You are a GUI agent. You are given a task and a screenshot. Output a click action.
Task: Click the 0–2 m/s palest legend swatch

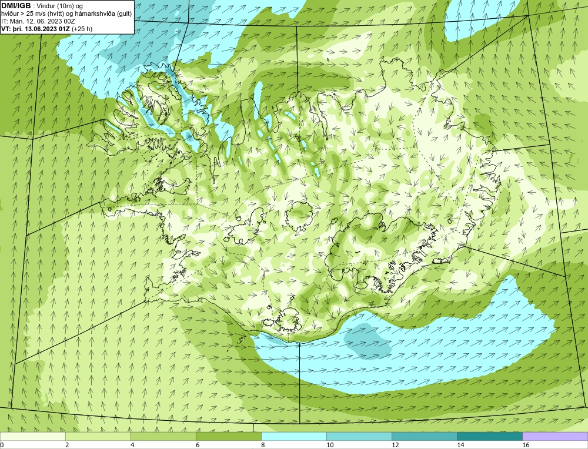[32, 436]
